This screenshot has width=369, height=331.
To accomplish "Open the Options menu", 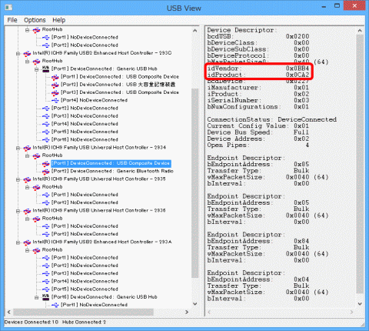I will tap(35, 20).
